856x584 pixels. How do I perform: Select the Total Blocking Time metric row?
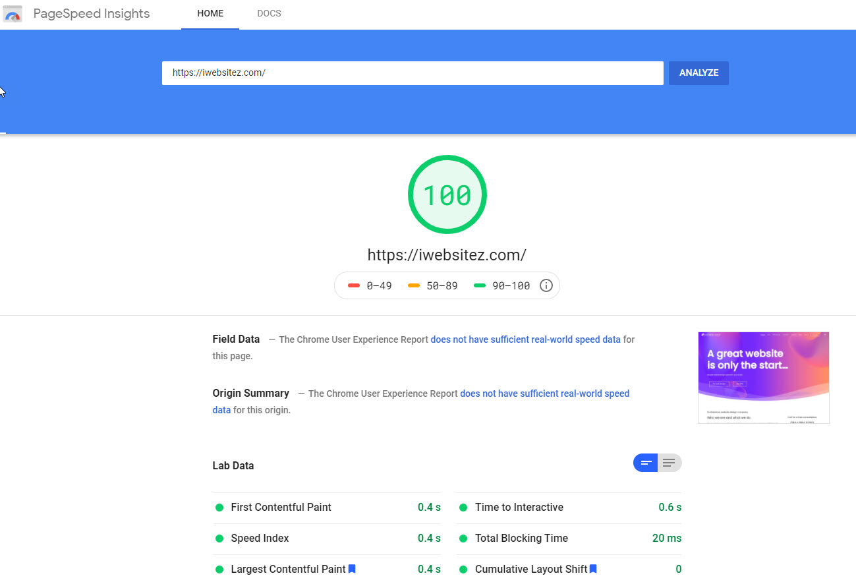pyautogui.click(x=569, y=539)
